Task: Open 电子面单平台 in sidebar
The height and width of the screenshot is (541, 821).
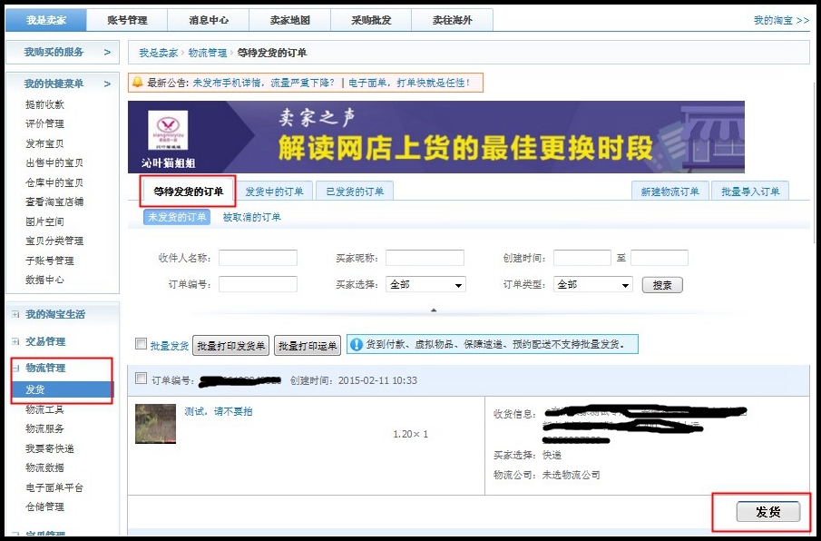Action: pyautogui.click(x=54, y=487)
